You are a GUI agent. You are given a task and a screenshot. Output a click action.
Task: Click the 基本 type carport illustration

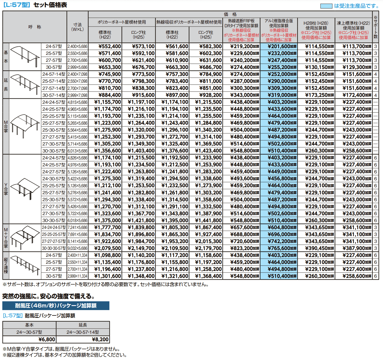[25, 56]
